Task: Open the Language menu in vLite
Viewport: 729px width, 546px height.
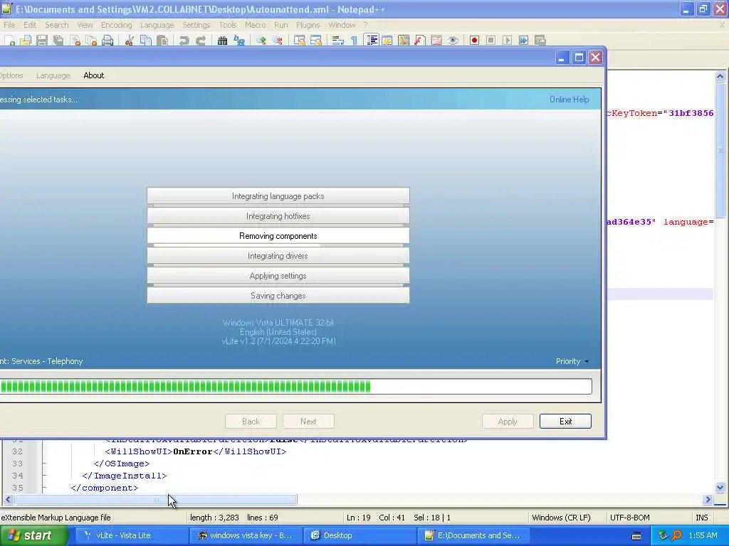Action: click(x=53, y=75)
